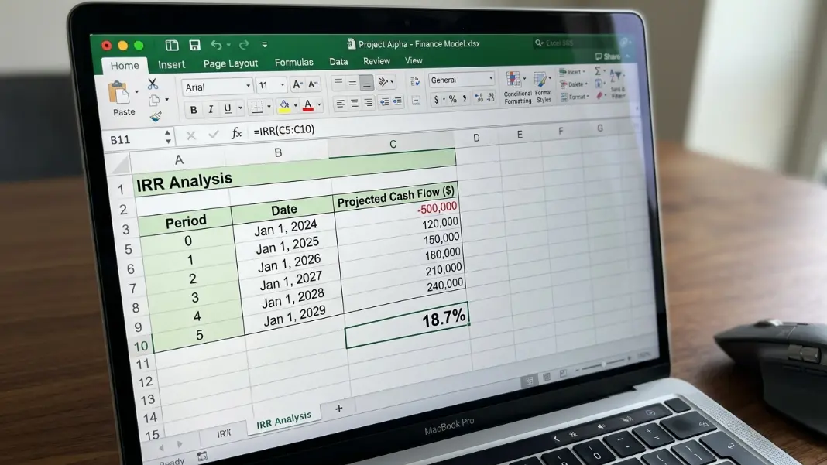Click the Sort & Filter button
Image resolution: width=827 pixels, height=465 pixels.
click(617, 84)
